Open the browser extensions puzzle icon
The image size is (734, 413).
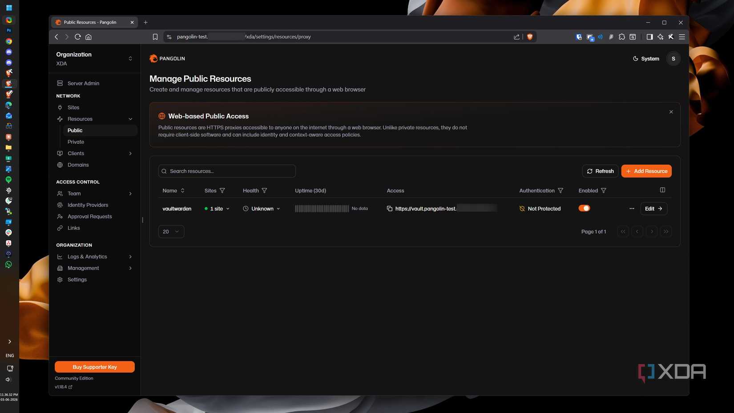[x=622, y=37]
